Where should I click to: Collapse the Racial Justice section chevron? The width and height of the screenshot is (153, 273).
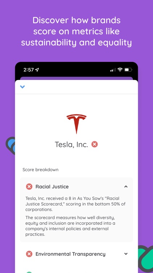click(126, 187)
